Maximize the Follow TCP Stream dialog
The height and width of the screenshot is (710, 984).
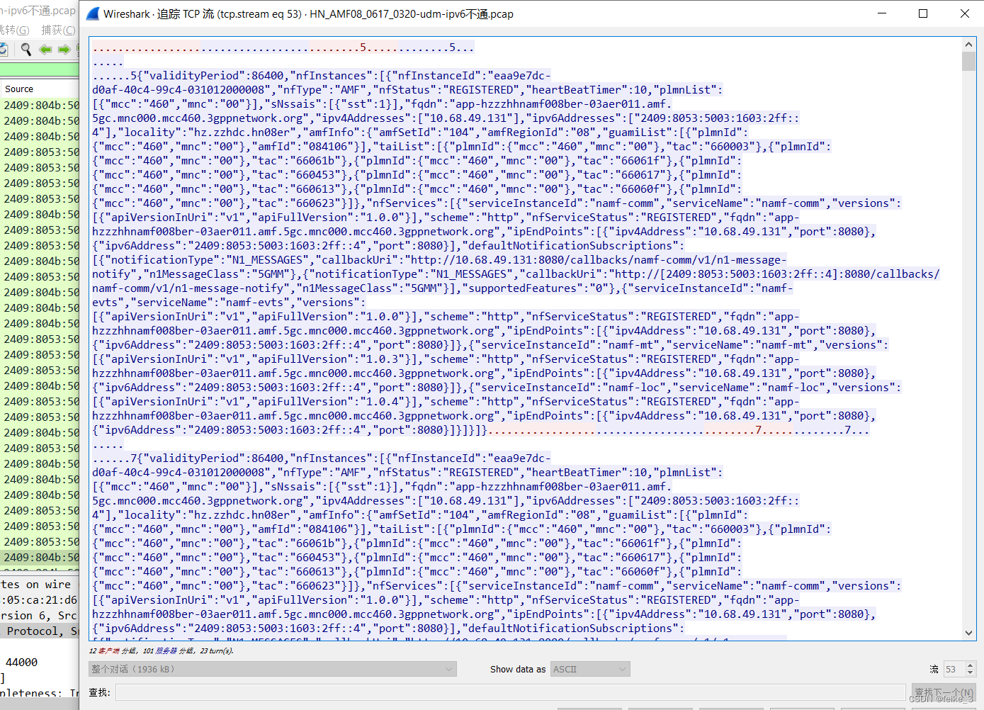point(923,13)
